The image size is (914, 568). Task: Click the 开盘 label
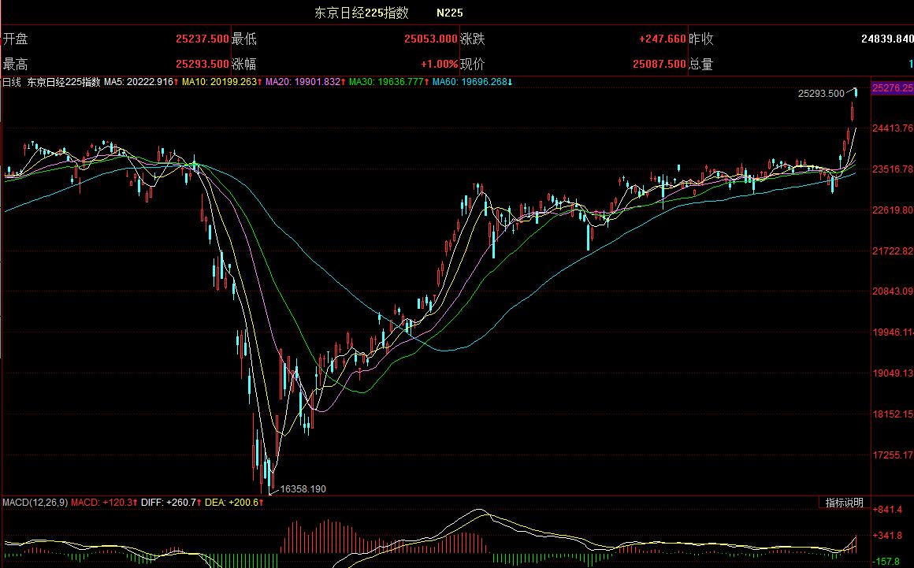[x=15, y=39]
